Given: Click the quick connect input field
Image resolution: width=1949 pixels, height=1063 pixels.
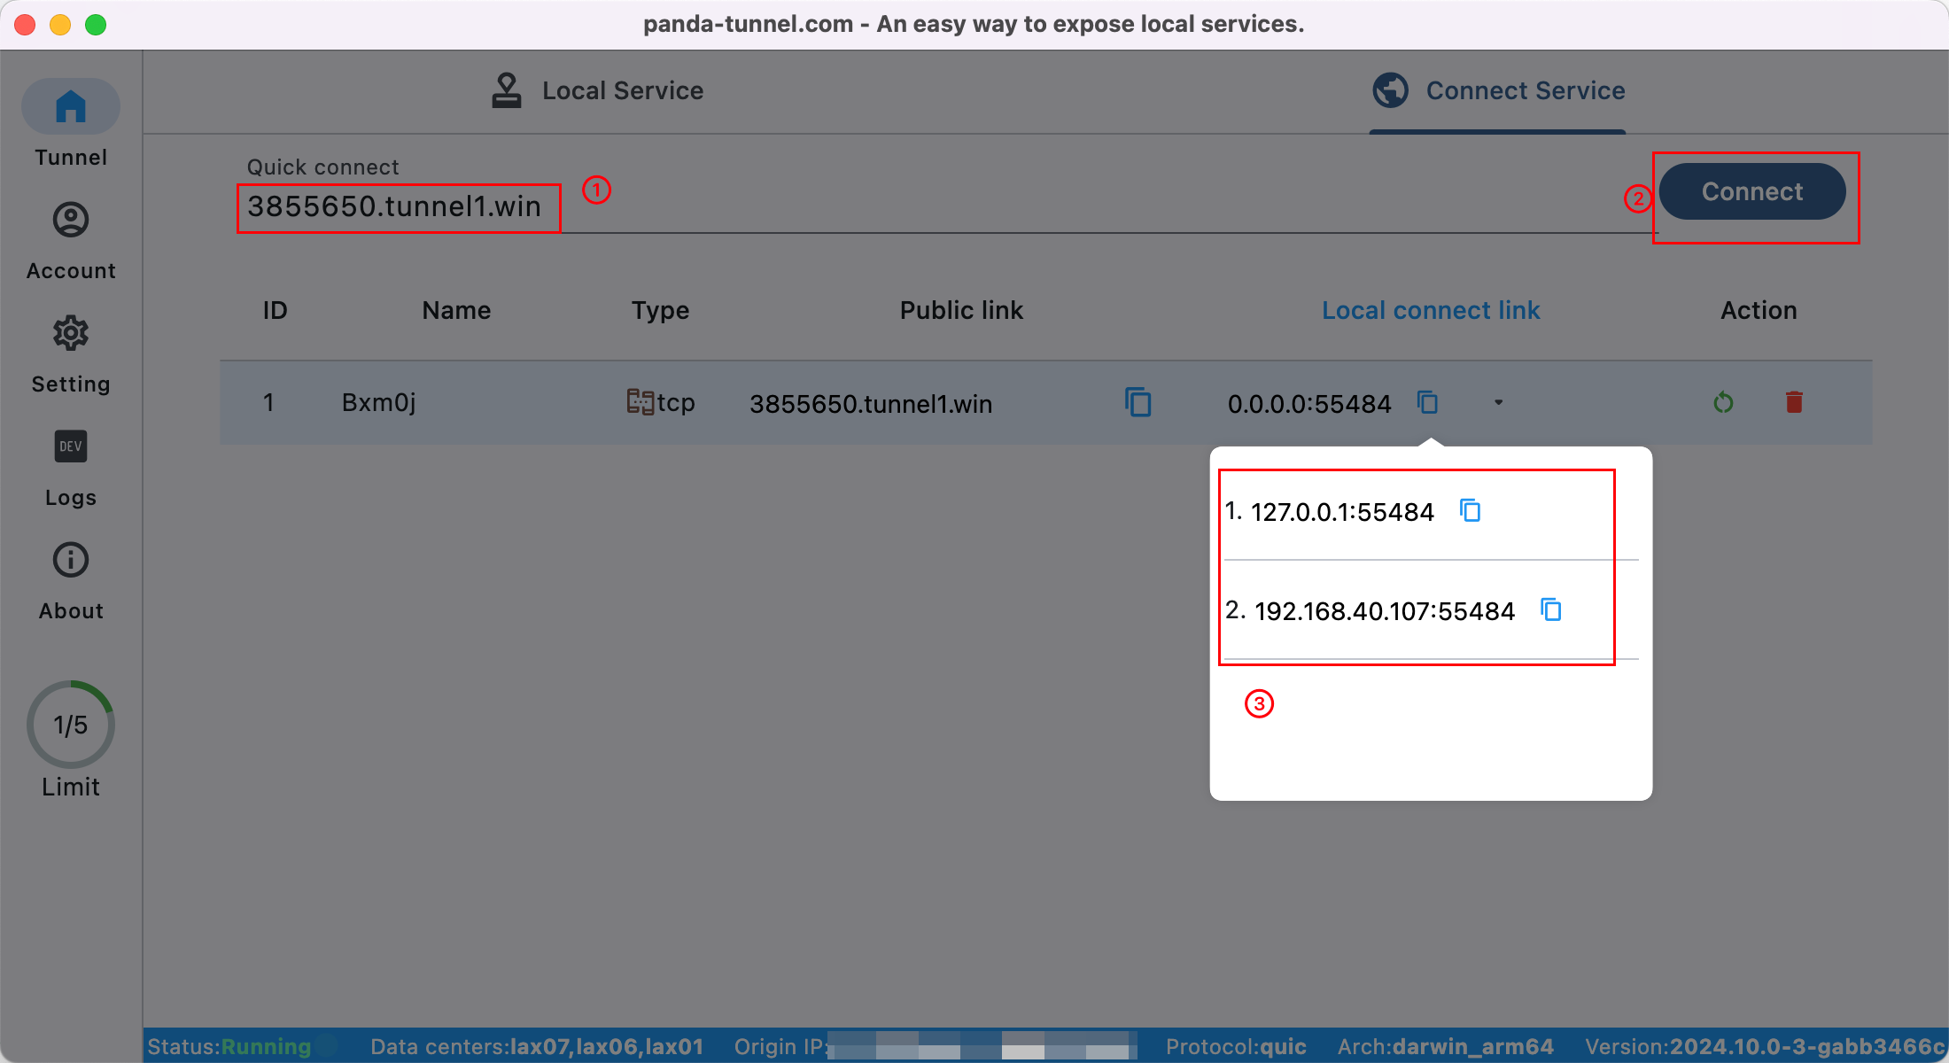Looking at the screenshot, I should click(395, 206).
